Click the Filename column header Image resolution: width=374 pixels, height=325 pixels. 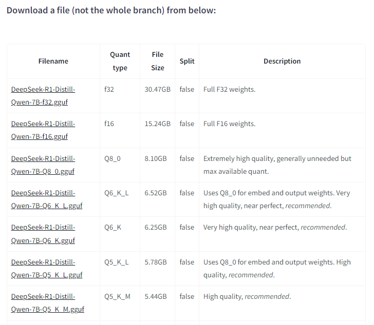(53, 61)
